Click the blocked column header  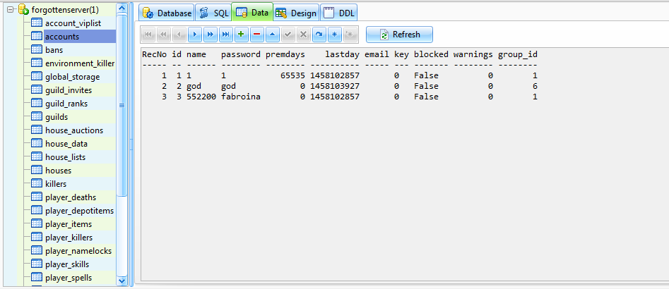click(432, 54)
